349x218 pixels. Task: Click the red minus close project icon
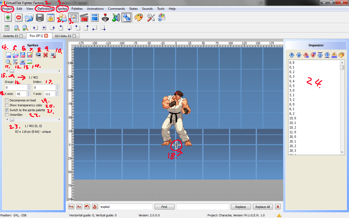(x=19, y=18)
